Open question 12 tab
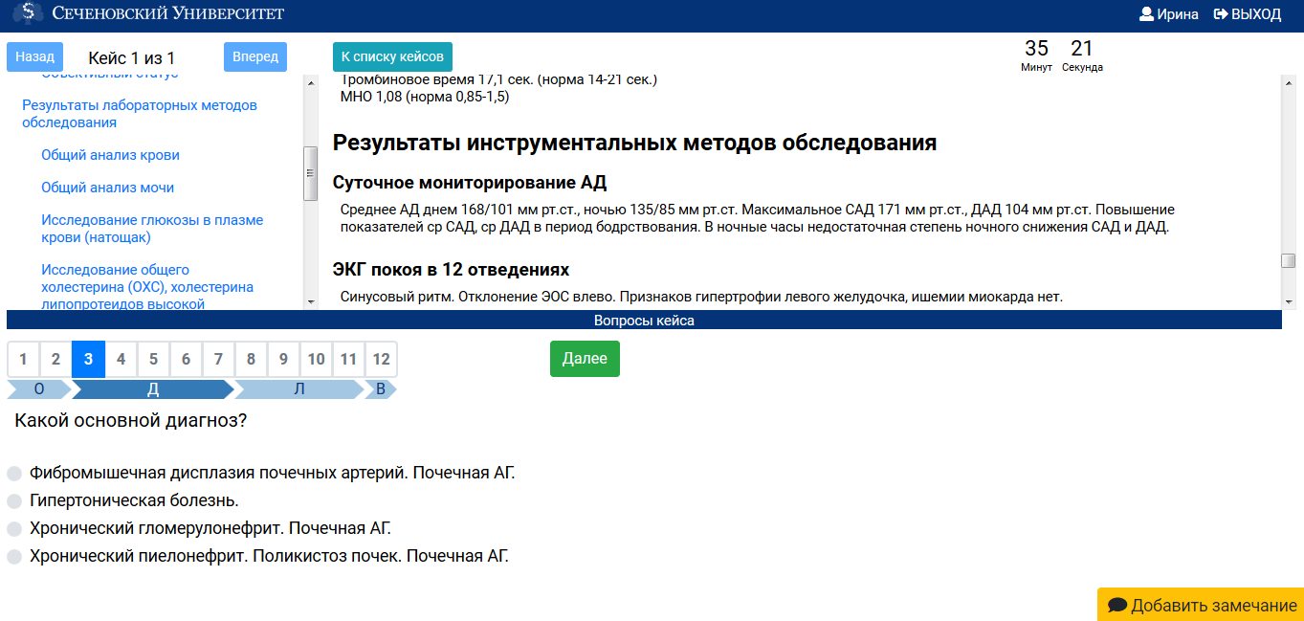Image resolution: width=1304 pixels, height=621 pixels. pos(381,359)
